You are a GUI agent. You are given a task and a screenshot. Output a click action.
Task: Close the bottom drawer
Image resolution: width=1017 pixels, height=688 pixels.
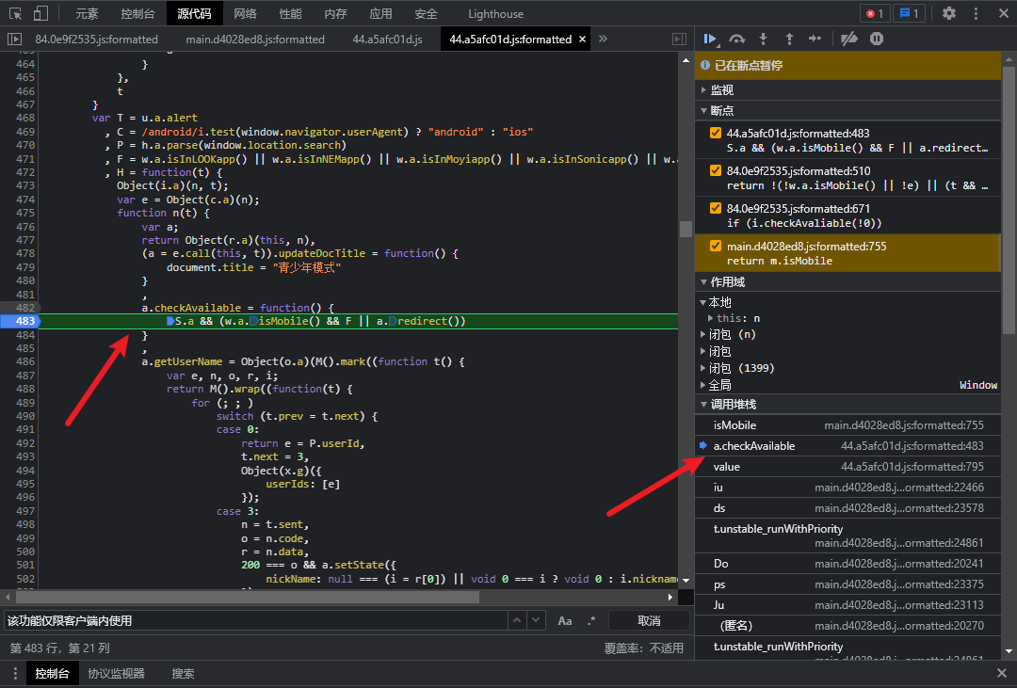1001,673
